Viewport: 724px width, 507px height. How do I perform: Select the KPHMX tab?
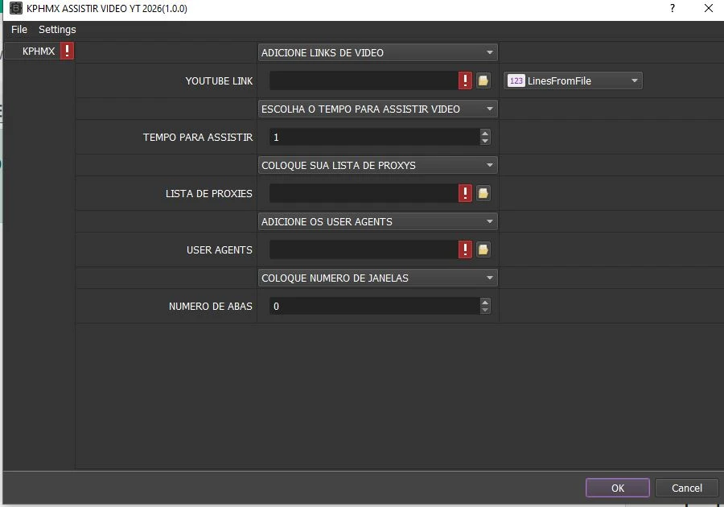coord(38,52)
